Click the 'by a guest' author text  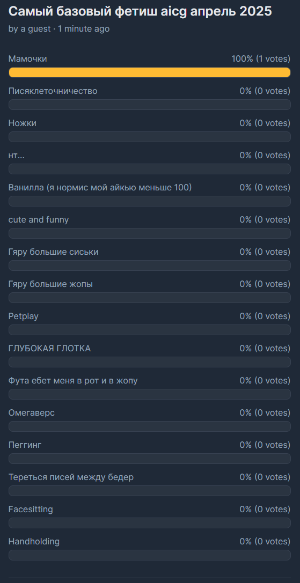pos(30,28)
